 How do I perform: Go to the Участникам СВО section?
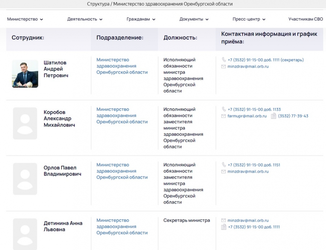pyautogui.click(x=305, y=19)
